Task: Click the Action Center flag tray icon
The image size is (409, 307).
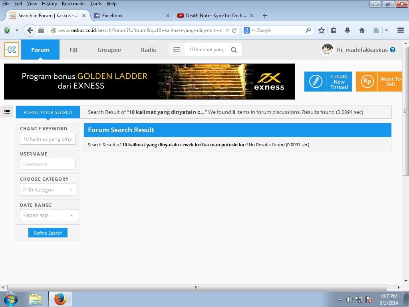Action: (369, 299)
